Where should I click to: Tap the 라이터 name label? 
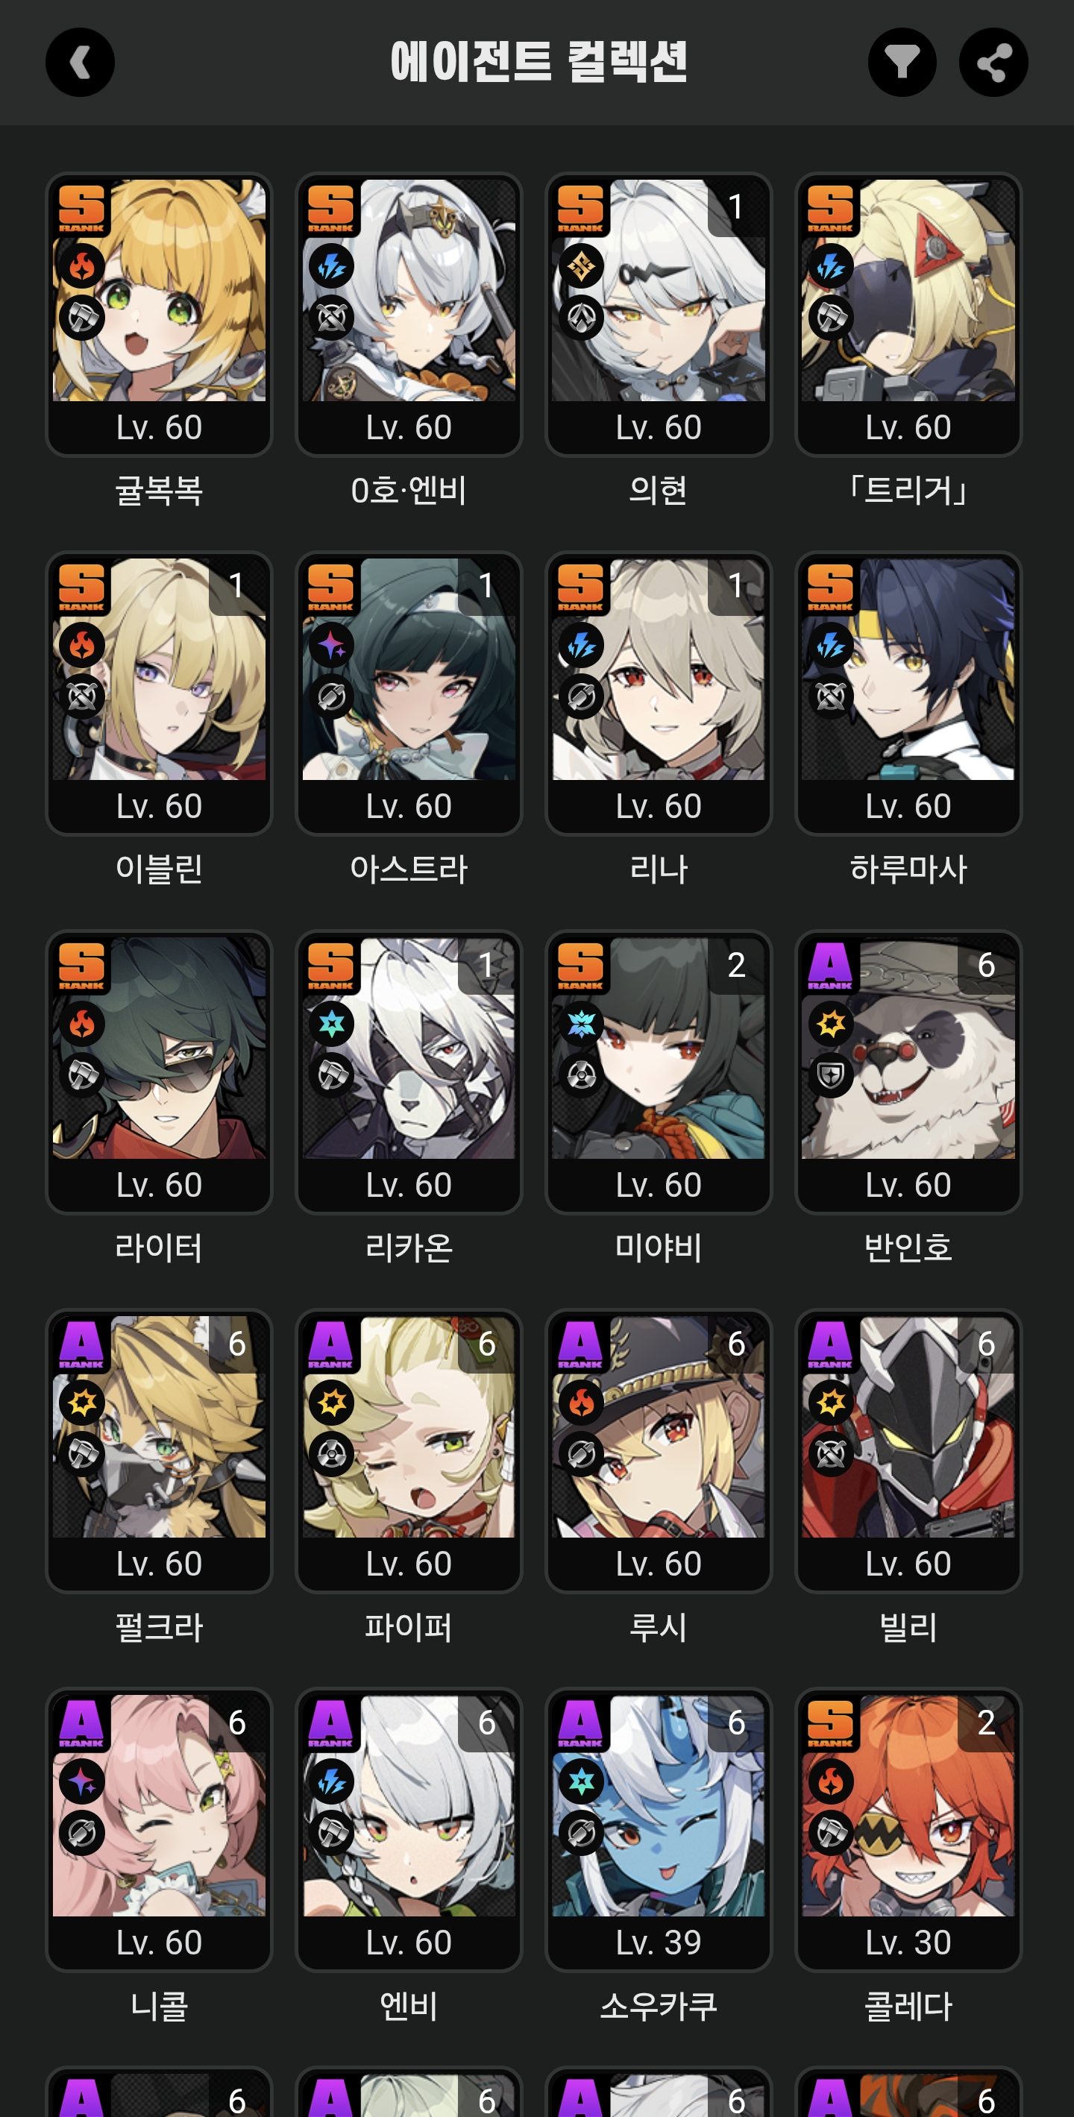159,1248
